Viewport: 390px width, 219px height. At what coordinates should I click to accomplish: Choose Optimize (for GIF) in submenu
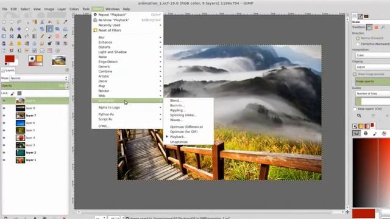188,131
